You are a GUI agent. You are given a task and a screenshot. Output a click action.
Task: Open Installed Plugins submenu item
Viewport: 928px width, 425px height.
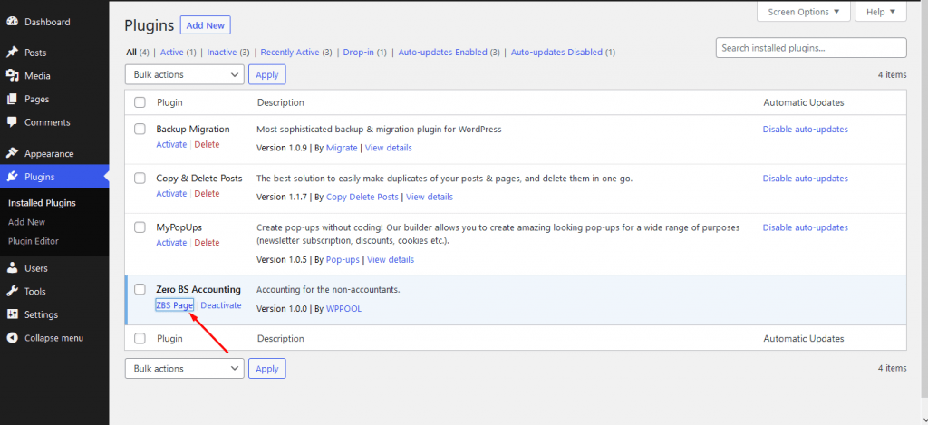coord(42,203)
